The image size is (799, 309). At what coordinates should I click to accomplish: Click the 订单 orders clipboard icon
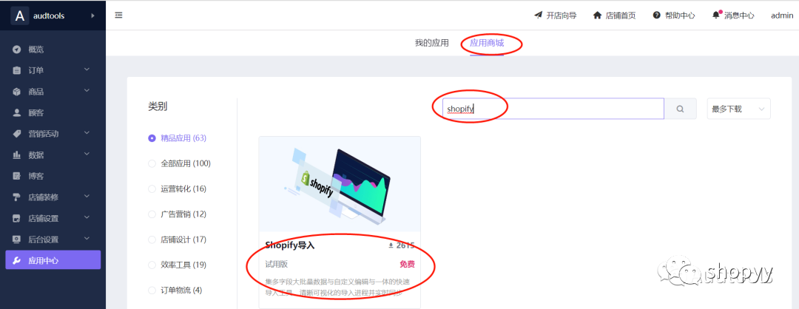click(17, 71)
